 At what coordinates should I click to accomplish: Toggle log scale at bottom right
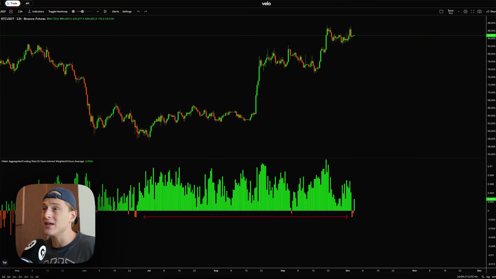[x=488, y=277]
